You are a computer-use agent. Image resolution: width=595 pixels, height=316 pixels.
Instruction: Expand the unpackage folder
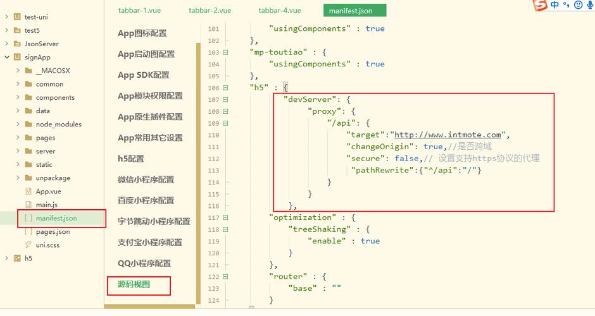[18, 178]
